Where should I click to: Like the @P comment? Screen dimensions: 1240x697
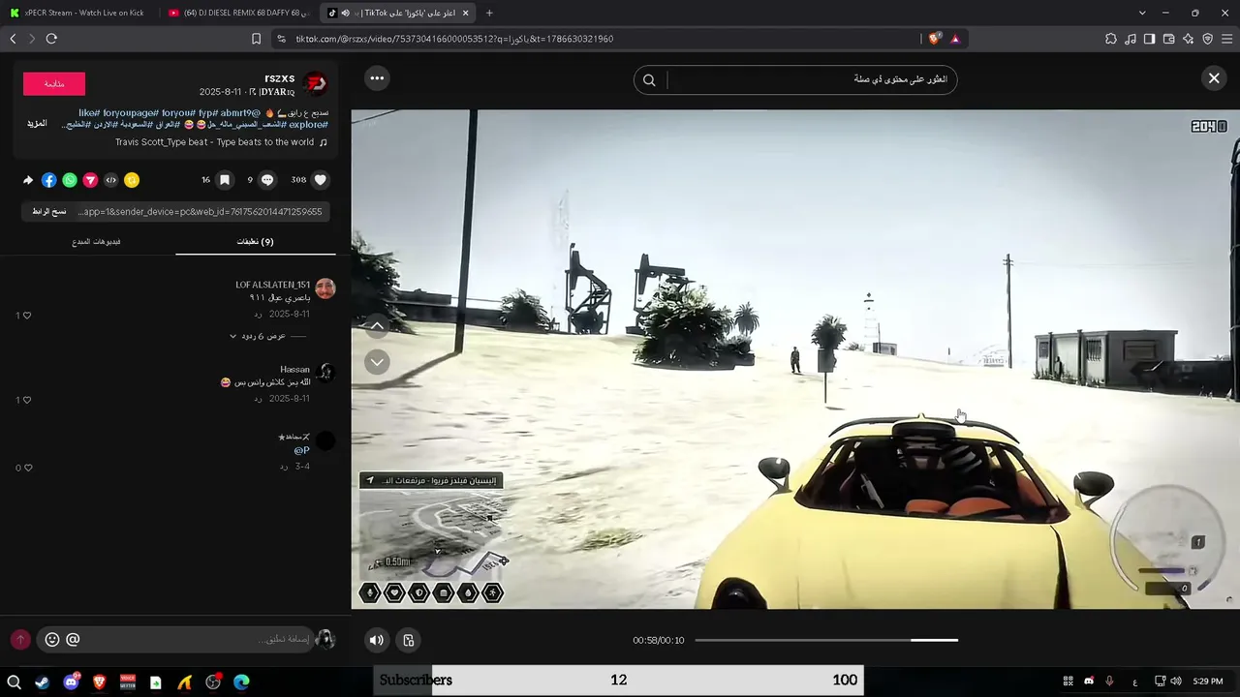(26, 468)
